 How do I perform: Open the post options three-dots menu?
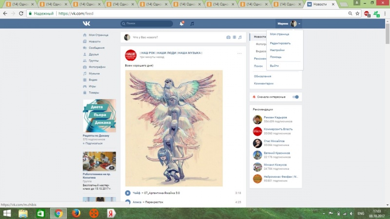pos(239,54)
